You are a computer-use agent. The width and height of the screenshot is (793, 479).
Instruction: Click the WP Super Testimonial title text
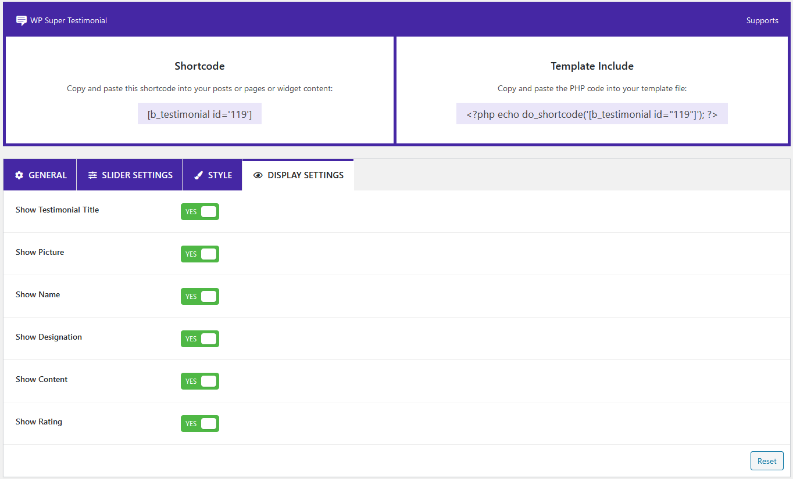point(69,20)
